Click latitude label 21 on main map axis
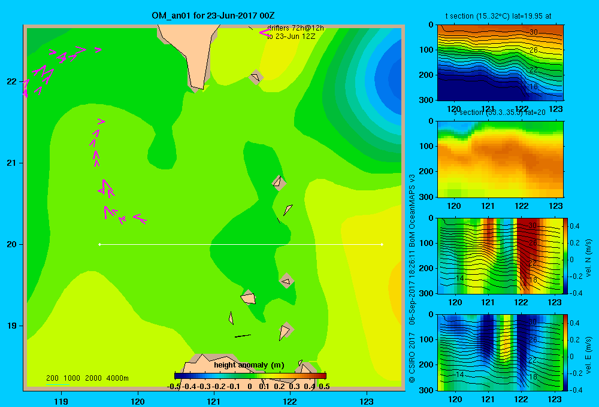This screenshot has width=599, height=407. [x=12, y=163]
